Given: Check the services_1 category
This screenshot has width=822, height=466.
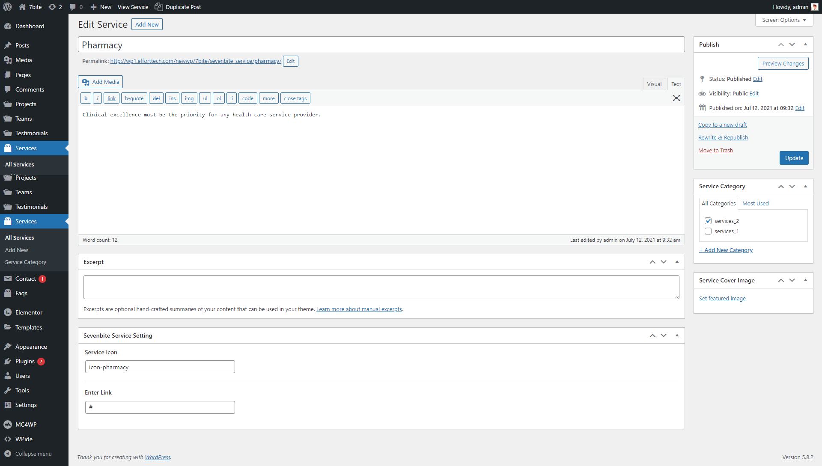Looking at the screenshot, I should [708, 231].
